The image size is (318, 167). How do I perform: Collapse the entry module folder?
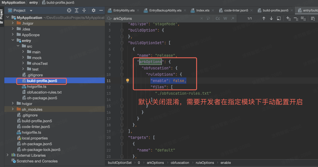pyautogui.click(x=13, y=40)
